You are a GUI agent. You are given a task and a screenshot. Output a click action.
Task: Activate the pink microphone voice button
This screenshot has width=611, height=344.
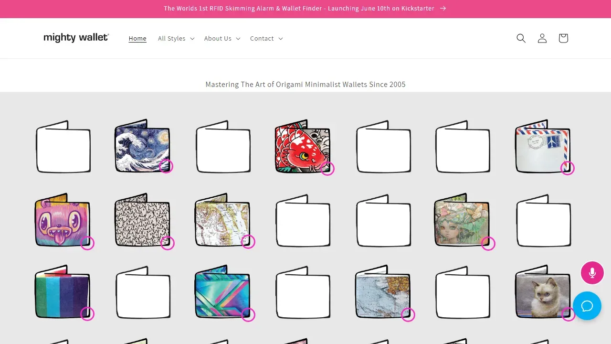[x=592, y=273]
